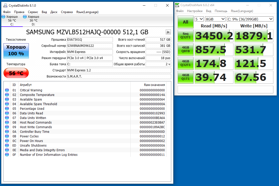Click status orb for Data Units Read row
Viewport: 279px width, 186px height.
point(7,113)
